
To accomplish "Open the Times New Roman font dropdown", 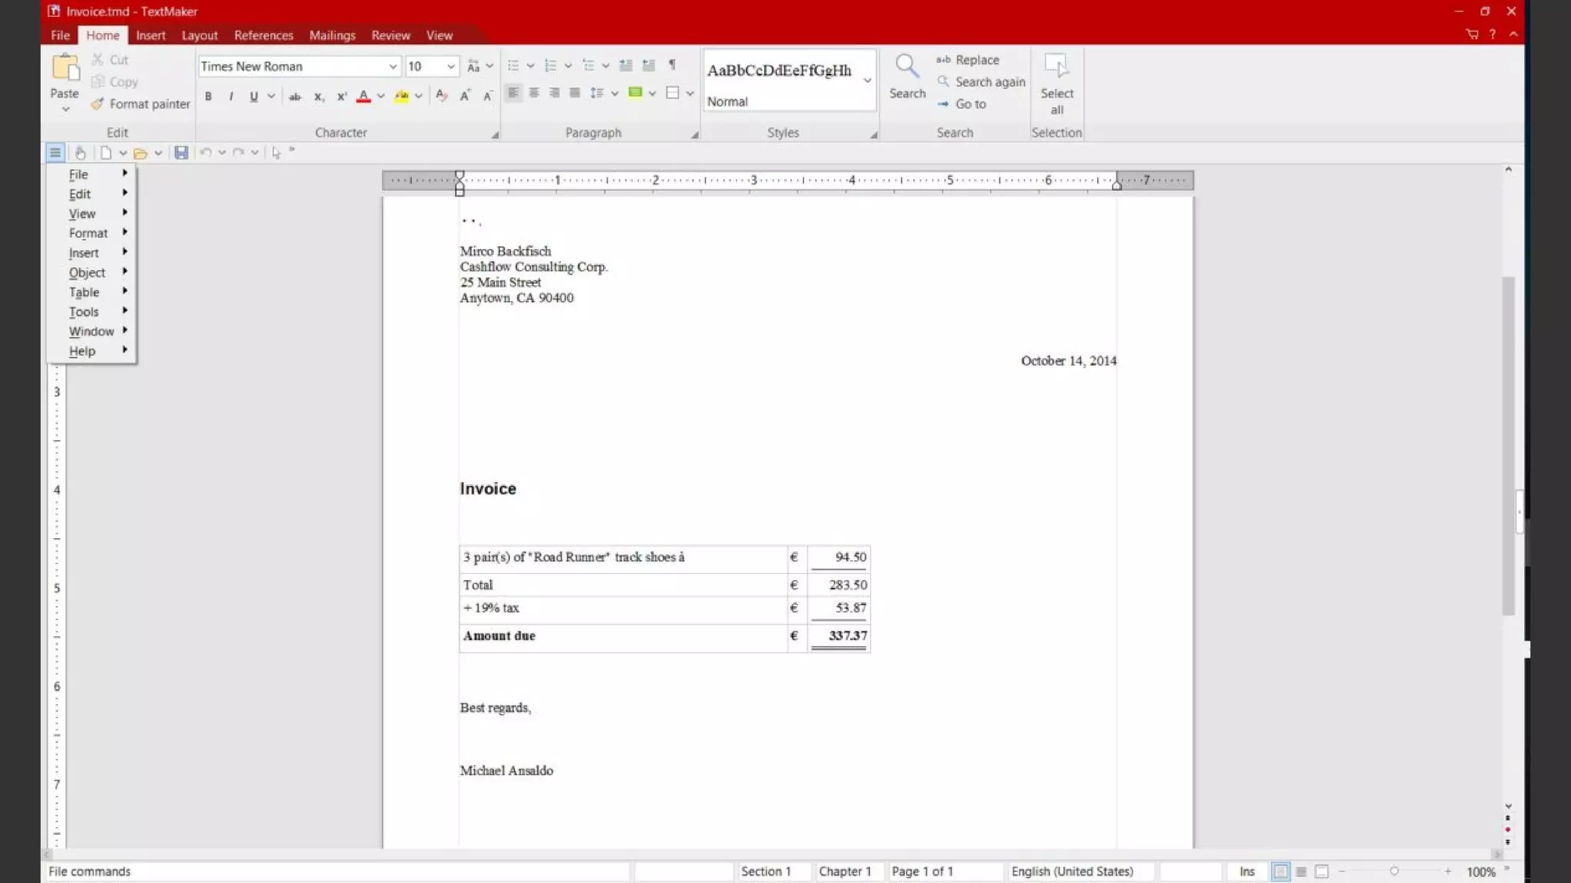I will pos(393,67).
